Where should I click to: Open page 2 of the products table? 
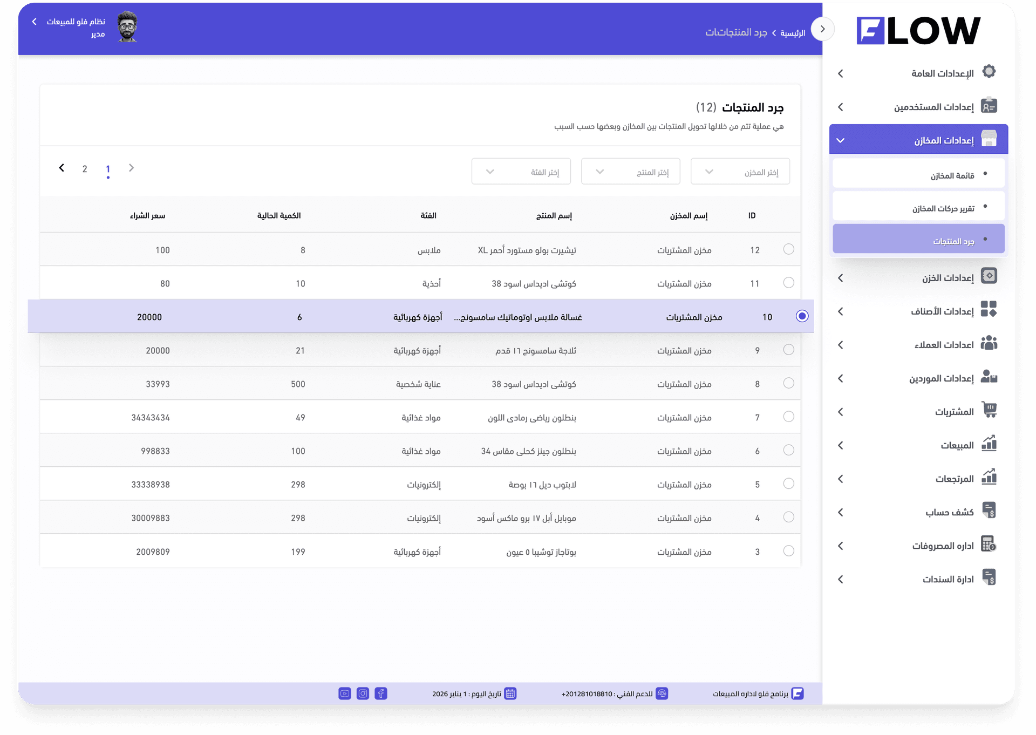pyautogui.click(x=85, y=168)
